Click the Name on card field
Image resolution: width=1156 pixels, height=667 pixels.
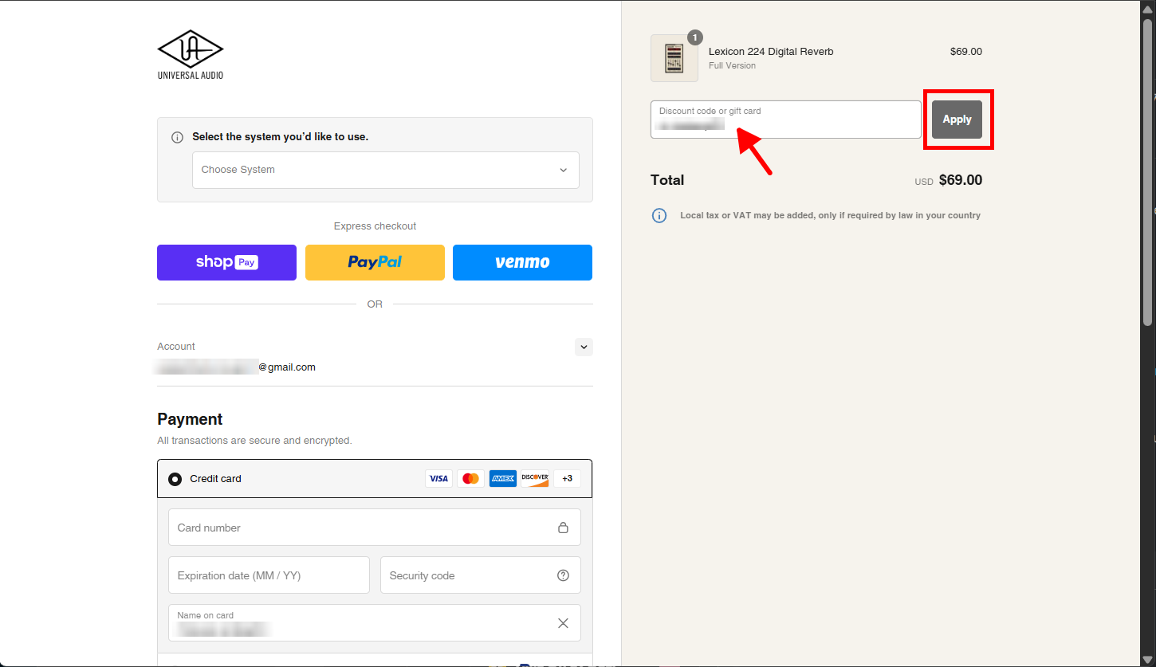(x=375, y=623)
